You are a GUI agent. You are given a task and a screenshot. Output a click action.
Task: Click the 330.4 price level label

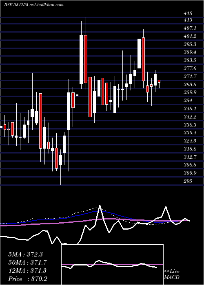(190, 133)
